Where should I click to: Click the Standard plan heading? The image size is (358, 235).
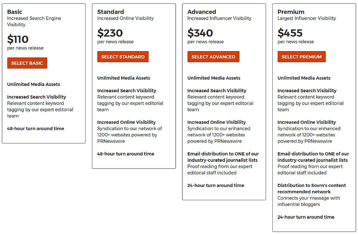pyautogui.click(x=110, y=12)
